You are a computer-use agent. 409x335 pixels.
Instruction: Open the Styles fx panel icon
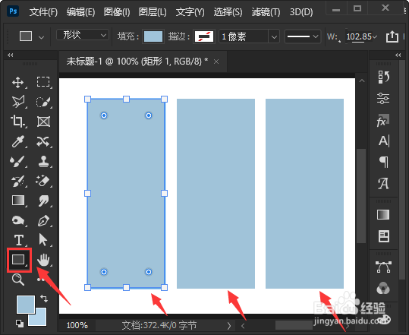point(383,121)
